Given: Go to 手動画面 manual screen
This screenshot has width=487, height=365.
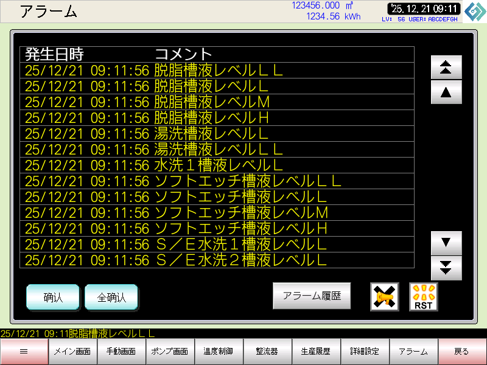Looking at the screenshot, I should point(121,352).
